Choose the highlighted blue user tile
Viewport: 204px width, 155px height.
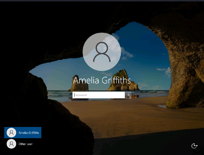(x=23, y=133)
